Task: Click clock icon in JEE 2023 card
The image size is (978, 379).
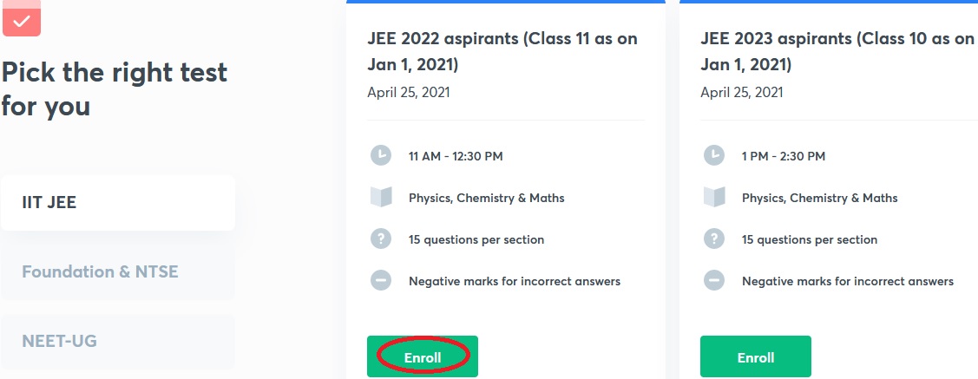Action: click(x=714, y=155)
